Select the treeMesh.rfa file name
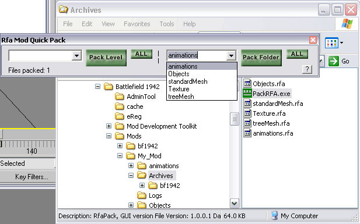The image size is (360, 224). 271,123
